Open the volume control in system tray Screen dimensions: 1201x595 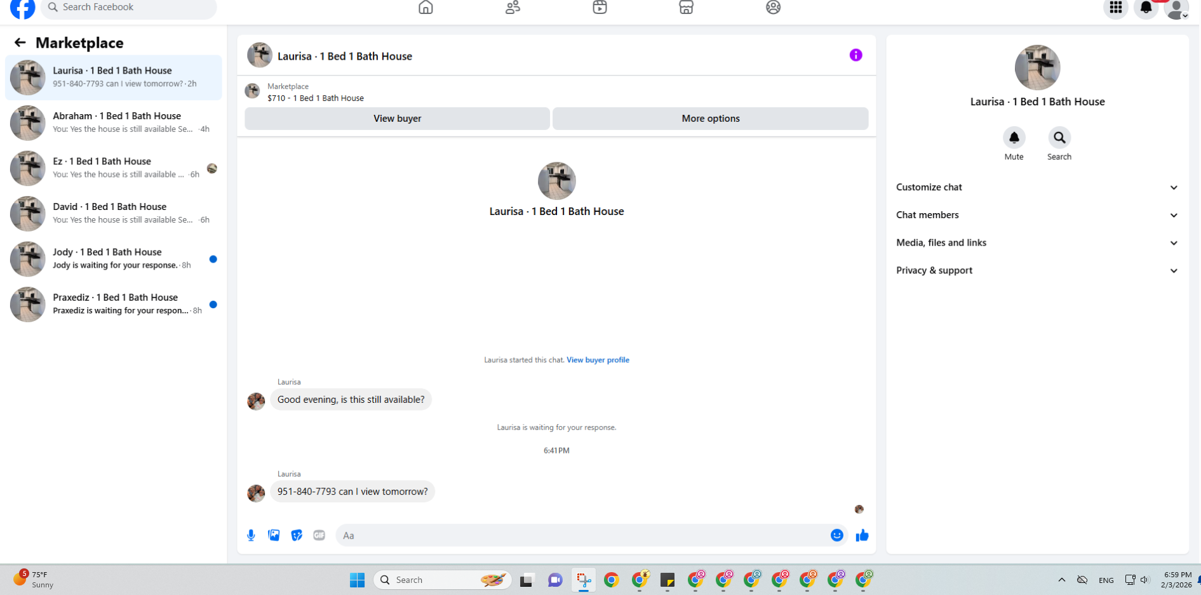click(x=1145, y=580)
